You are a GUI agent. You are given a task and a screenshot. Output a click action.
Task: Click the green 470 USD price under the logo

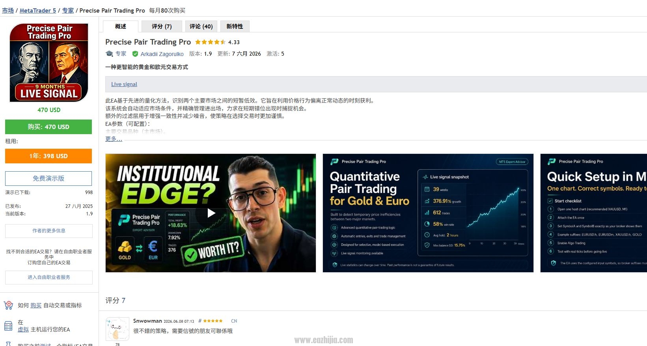pos(49,110)
